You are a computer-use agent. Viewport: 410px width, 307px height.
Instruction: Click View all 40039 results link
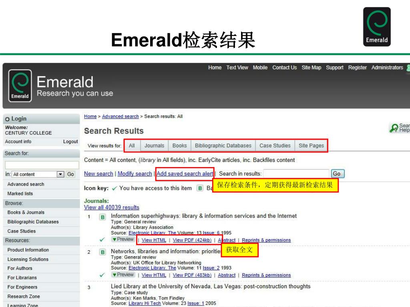click(111, 207)
